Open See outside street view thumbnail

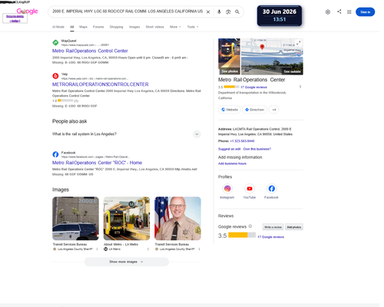click(272, 66)
